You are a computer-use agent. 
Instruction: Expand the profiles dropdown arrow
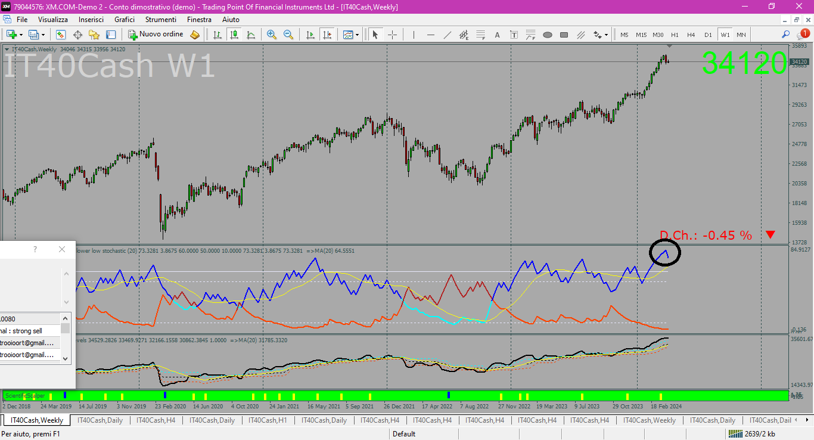click(x=43, y=35)
